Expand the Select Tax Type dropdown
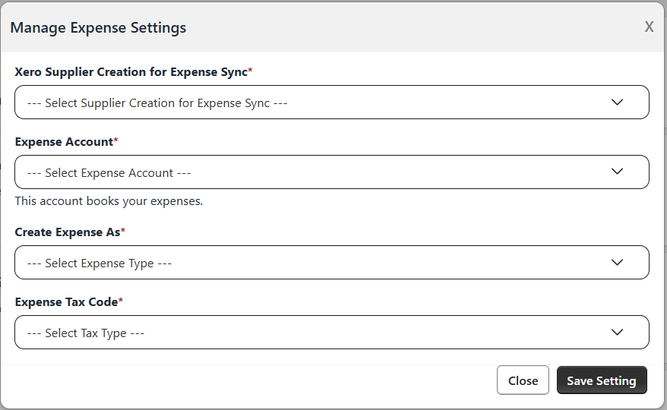This screenshot has width=667, height=410. tap(331, 333)
